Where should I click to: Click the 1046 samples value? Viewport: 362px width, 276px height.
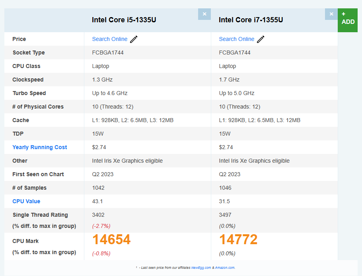pyautogui.click(x=225, y=188)
